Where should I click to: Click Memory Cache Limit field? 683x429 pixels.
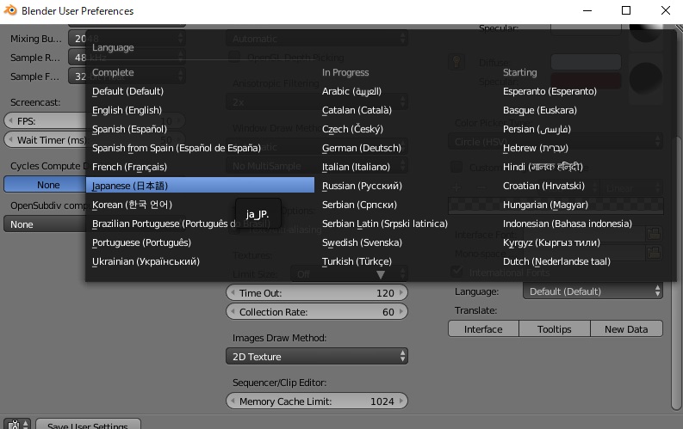tap(317, 401)
